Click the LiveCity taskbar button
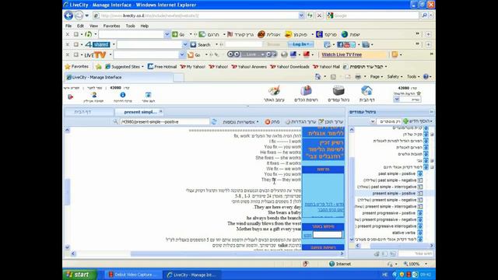This screenshot has height=280, width=498. pos(191,275)
